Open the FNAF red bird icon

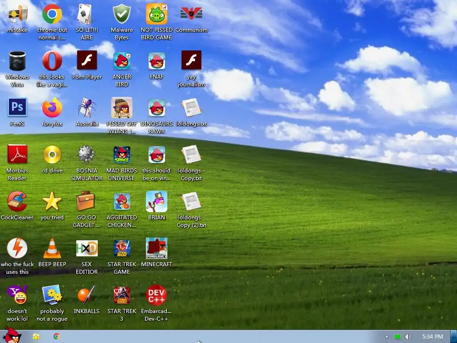click(157, 61)
